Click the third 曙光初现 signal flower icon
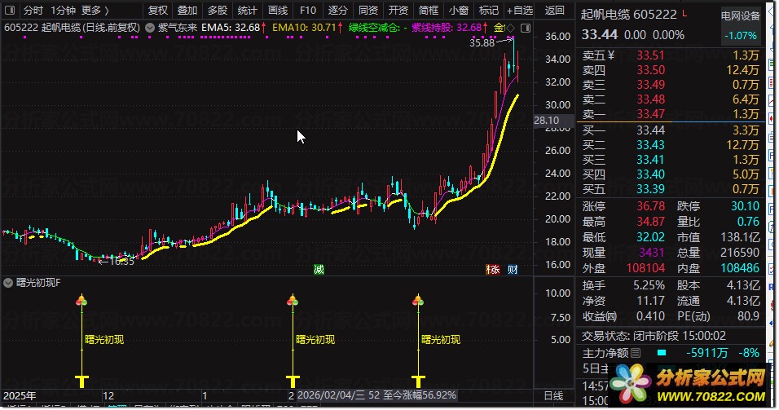The height and width of the screenshot is (410, 779). tap(418, 300)
